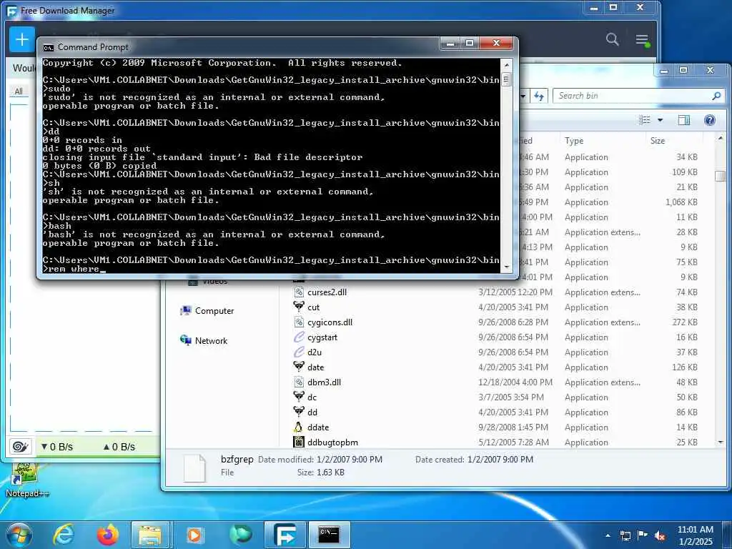Toggle the Explorer preview pane
This screenshot has width=732, height=549.
684,120
